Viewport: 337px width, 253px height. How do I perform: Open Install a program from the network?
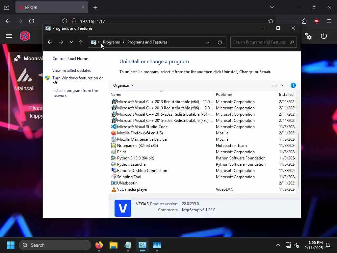tap(75, 93)
